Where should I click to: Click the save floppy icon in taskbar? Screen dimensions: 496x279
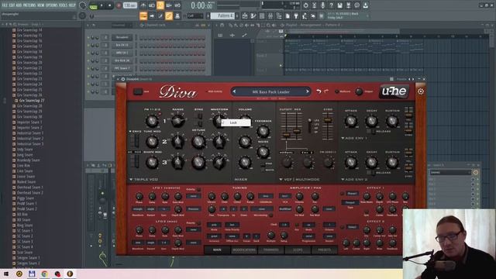click(x=32, y=274)
